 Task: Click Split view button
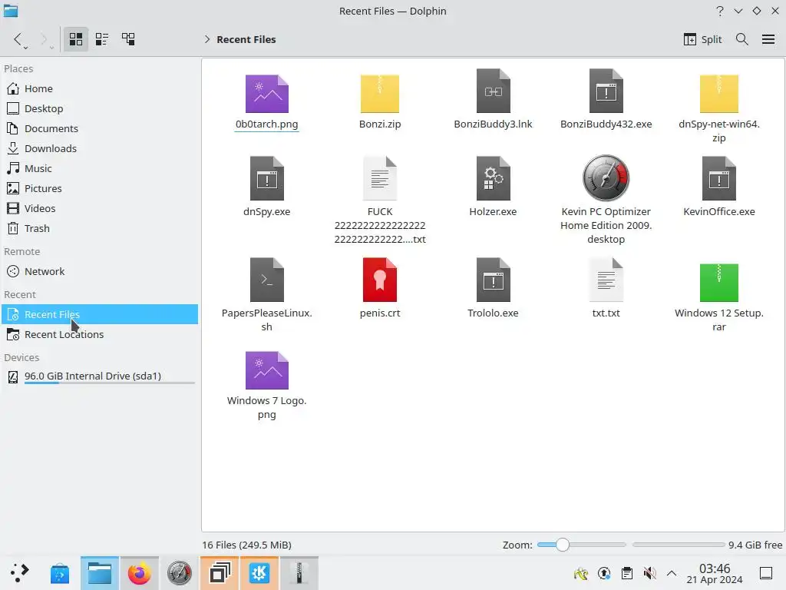click(702, 39)
